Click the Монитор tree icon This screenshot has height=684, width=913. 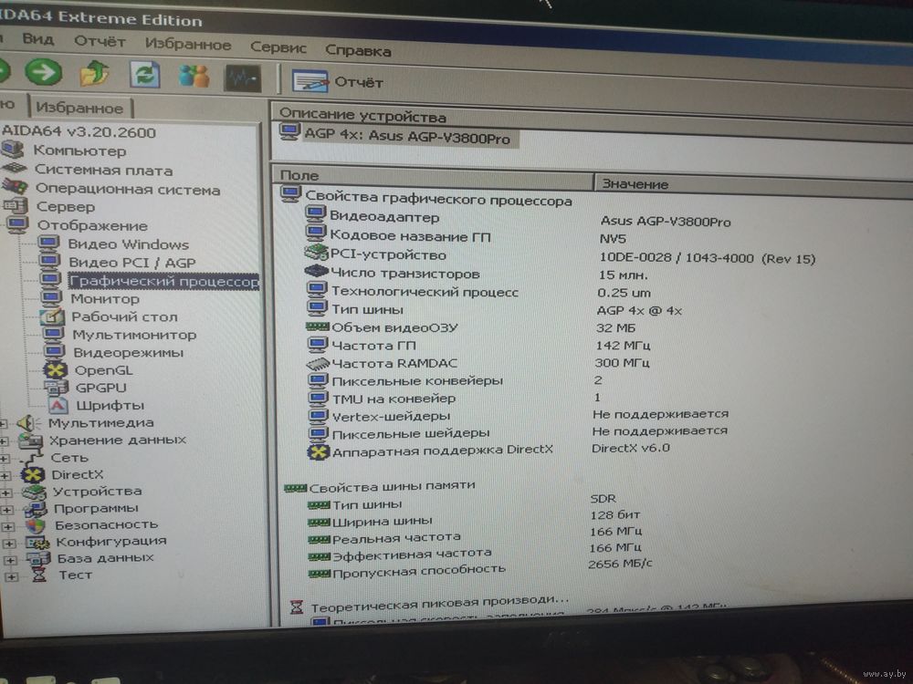tap(51, 298)
